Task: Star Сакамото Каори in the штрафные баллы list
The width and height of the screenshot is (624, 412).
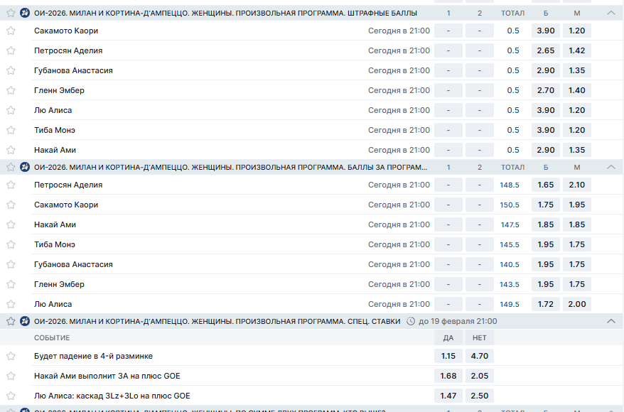Action: pos(11,31)
